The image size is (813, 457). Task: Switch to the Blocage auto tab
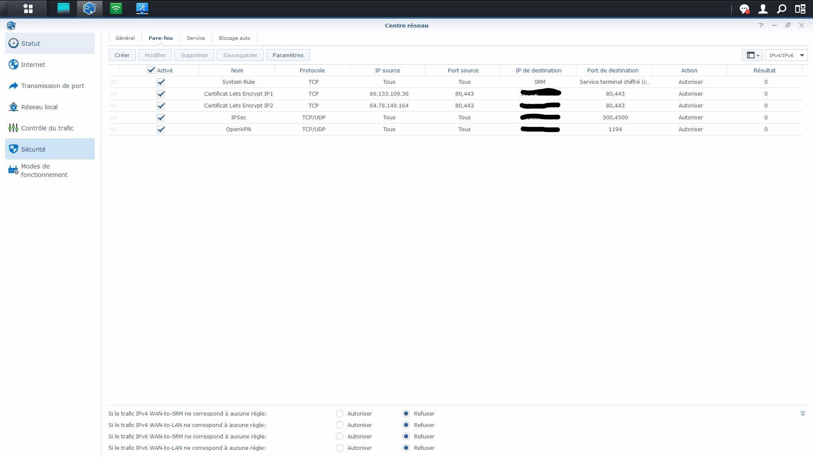(234, 38)
